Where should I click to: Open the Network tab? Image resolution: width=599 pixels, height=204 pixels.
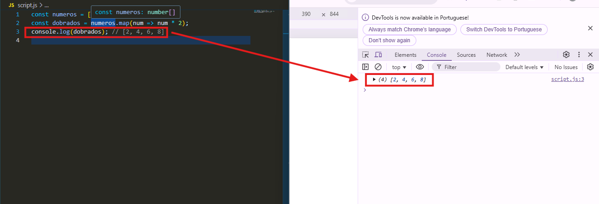point(497,55)
